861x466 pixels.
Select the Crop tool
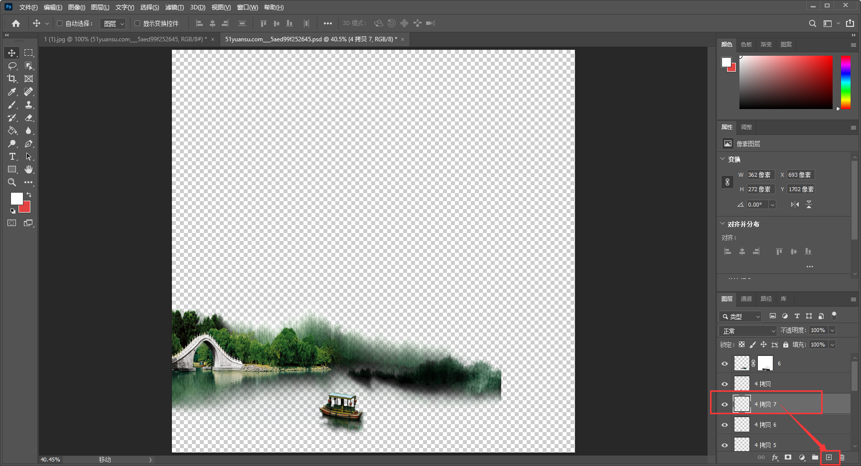tap(12, 79)
